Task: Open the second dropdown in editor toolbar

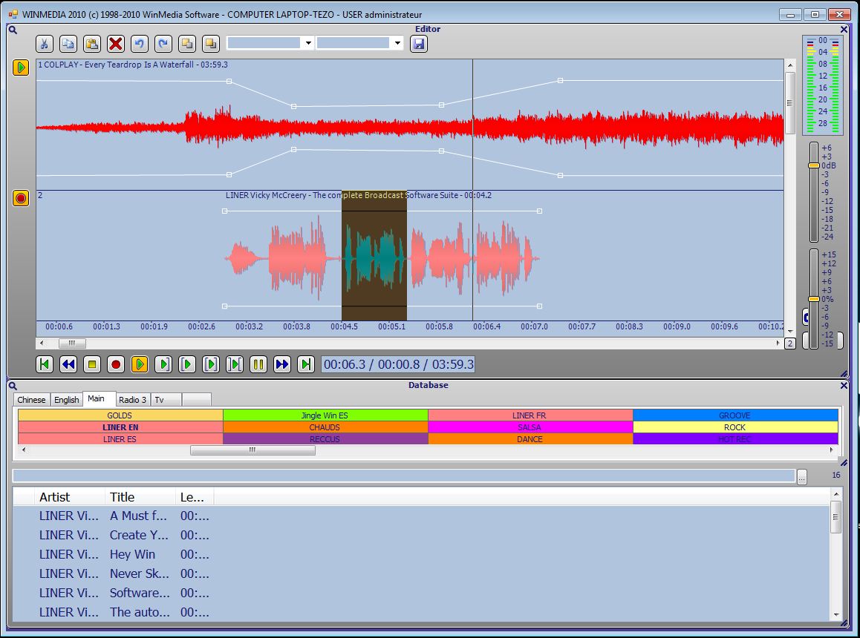Action: pyautogui.click(x=397, y=44)
